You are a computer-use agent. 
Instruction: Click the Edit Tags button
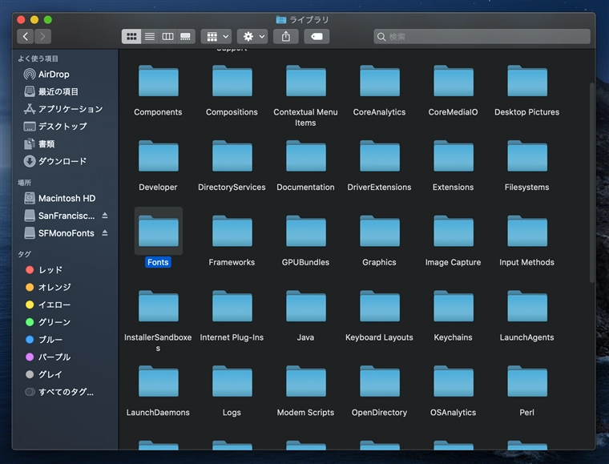click(317, 37)
